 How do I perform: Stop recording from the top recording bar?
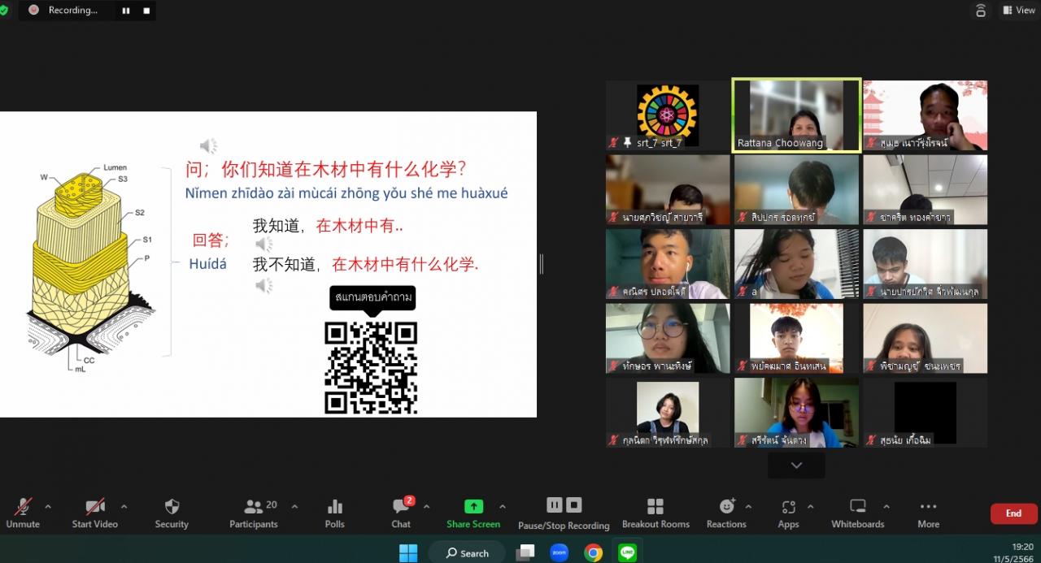click(x=146, y=11)
